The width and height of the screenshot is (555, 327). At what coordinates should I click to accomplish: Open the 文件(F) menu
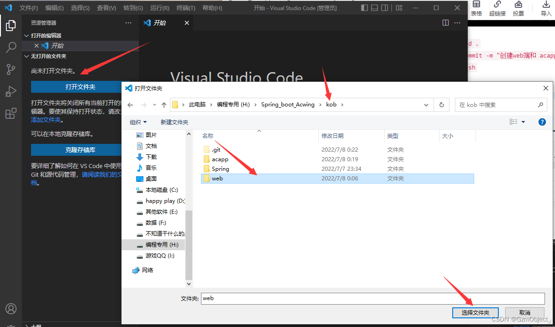[x=29, y=8]
